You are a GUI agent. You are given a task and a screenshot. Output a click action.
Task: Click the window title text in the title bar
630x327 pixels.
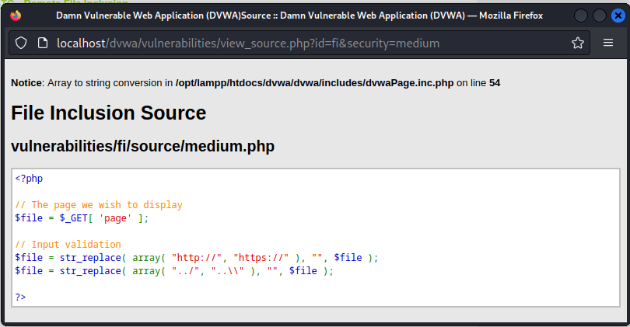pos(299,16)
